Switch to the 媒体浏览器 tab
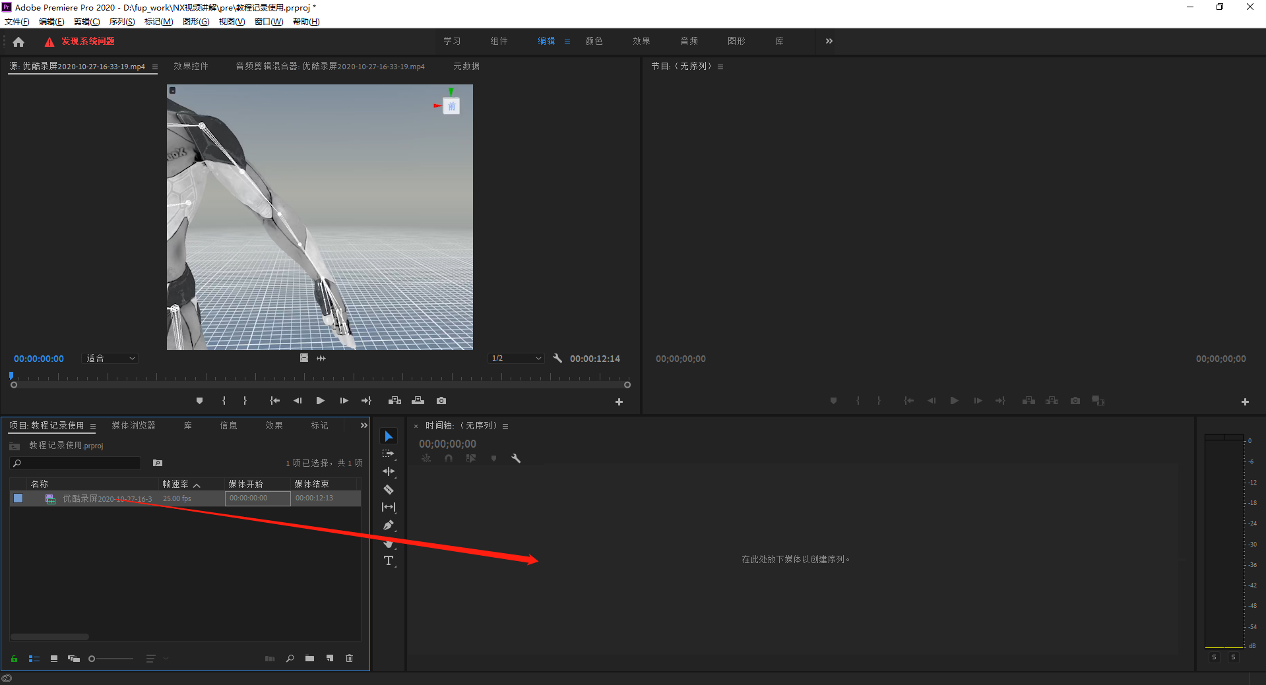 point(133,426)
